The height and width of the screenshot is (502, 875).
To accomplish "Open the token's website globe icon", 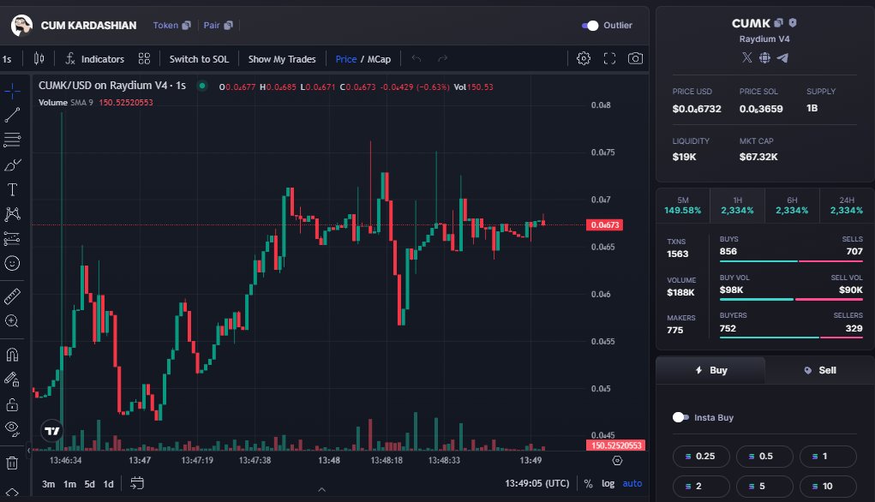I will [x=764, y=57].
